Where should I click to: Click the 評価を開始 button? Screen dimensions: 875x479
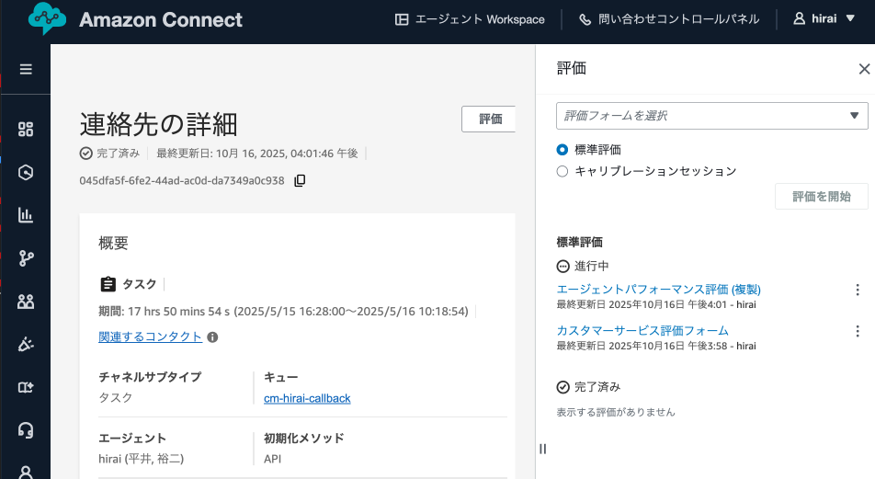coord(822,197)
